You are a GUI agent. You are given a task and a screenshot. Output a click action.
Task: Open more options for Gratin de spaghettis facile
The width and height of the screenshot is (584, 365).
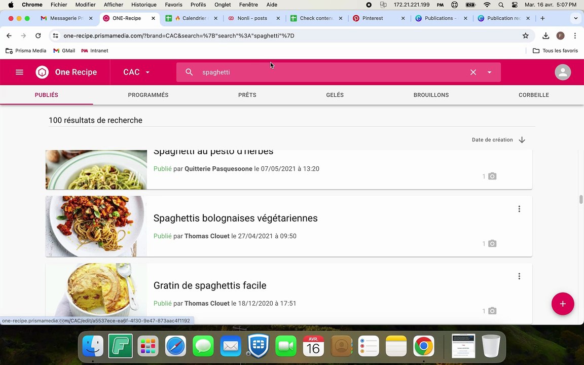tap(519, 276)
